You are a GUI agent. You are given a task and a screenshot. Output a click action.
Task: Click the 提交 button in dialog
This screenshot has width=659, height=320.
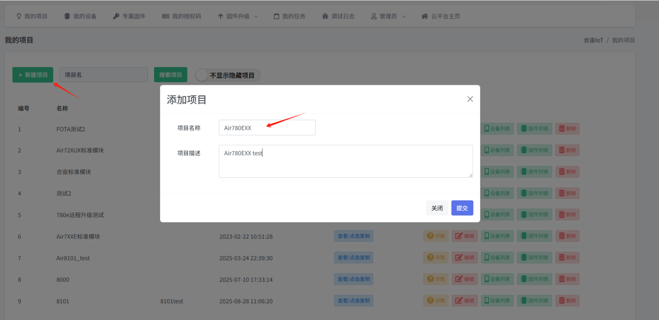click(462, 208)
